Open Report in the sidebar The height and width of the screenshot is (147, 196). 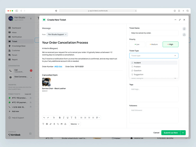click(x=20, y=60)
